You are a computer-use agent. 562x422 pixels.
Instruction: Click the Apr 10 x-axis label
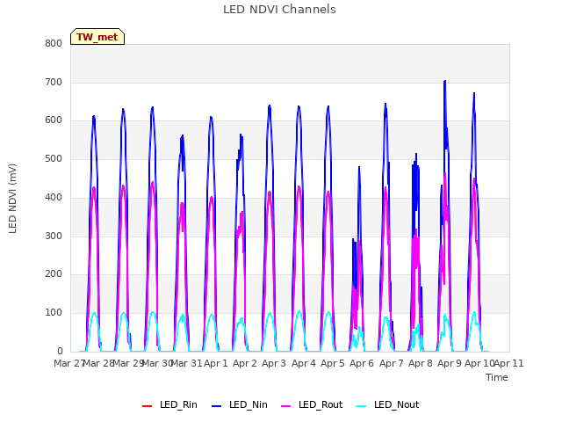(x=479, y=363)
